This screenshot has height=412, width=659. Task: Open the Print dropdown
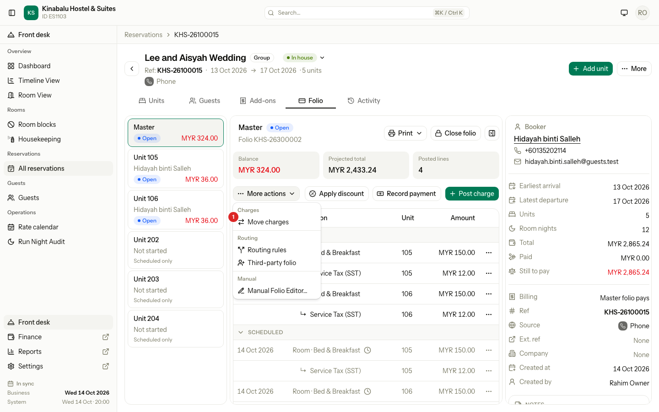(x=405, y=133)
